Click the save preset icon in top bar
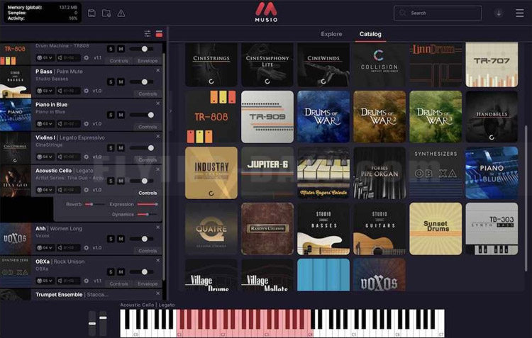Image resolution: width=532 pixels, height=338 pixels. coord(92,13)
